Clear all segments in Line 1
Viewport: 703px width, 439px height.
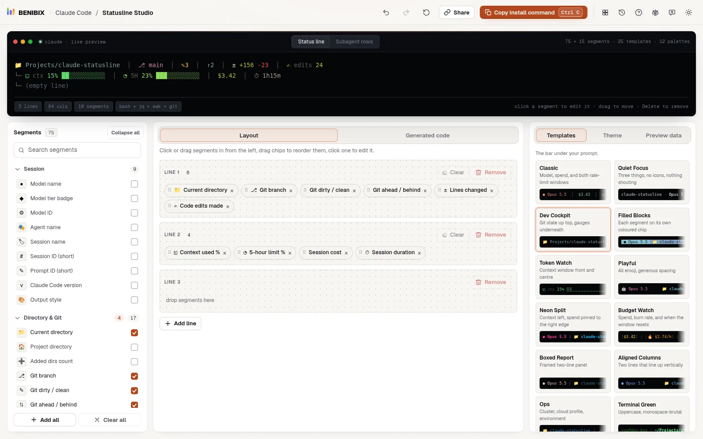click(x=453, y=173)
